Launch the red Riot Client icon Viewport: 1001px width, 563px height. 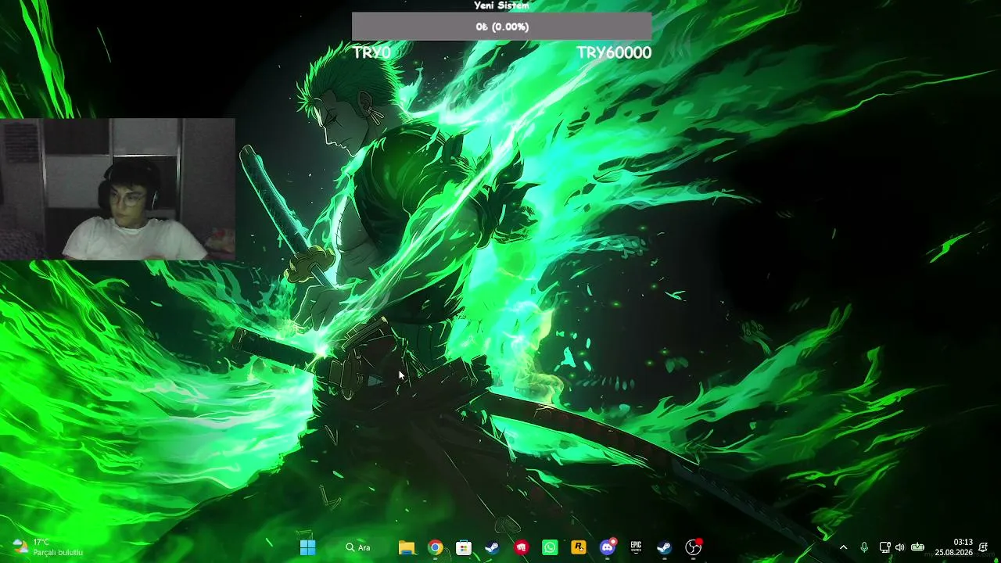(x=521, y=547)
